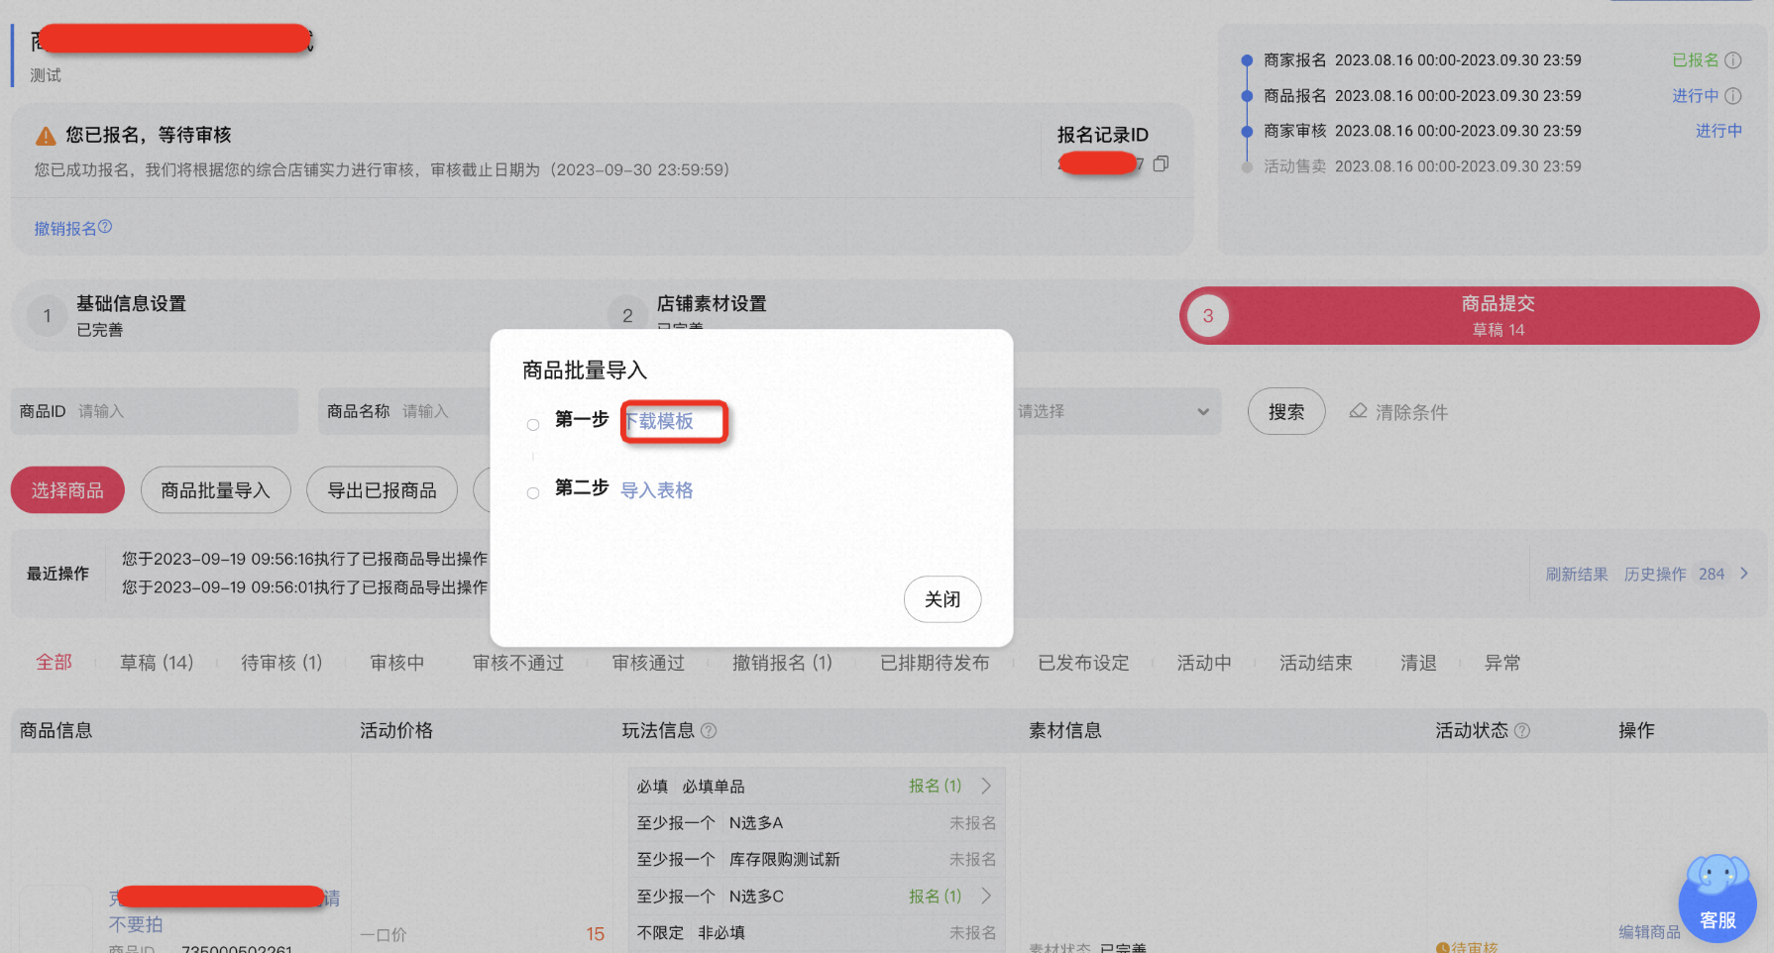Click the 进行中 status of 商家审核
Screen dimensions: 1774x953
click(1719, 131)
